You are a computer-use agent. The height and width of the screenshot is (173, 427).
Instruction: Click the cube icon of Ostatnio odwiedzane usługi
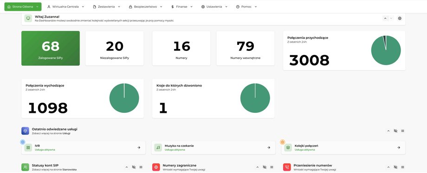(26, 131)
